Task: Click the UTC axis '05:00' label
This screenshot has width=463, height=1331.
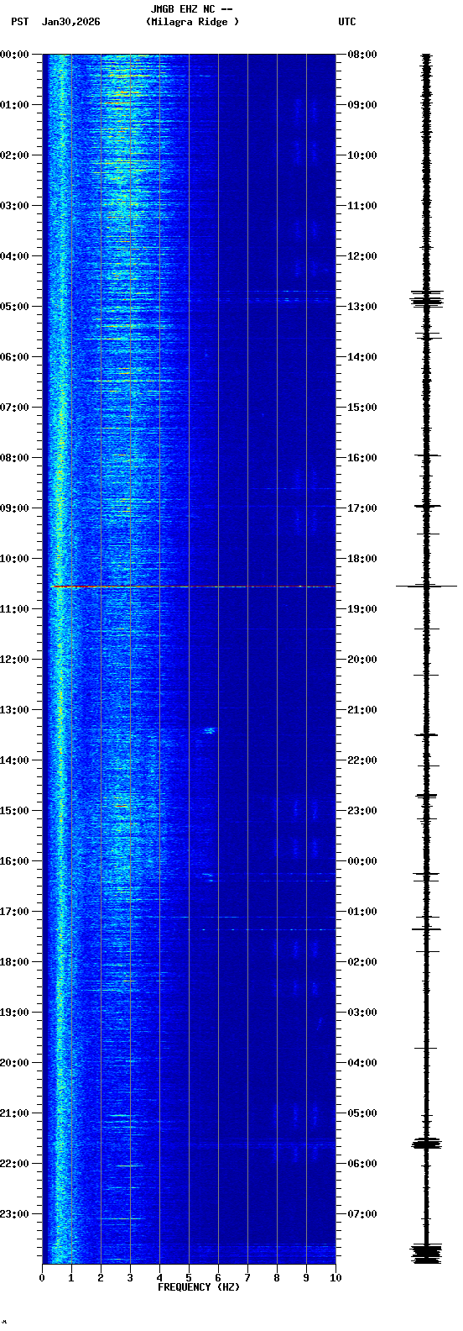Action: point(362,1113)
